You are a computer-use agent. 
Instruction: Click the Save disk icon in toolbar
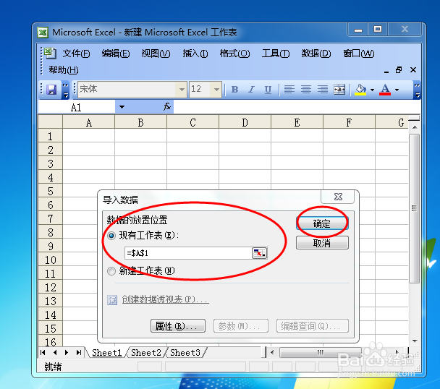[x=51, y=90]
